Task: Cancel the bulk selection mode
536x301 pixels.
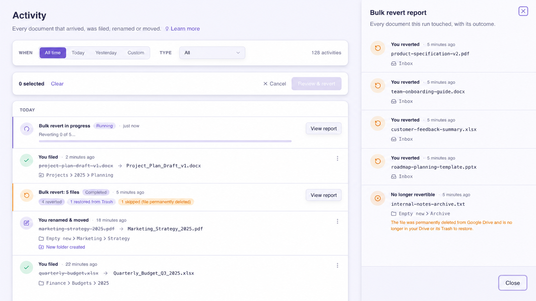Action: [x=274, y=84]
